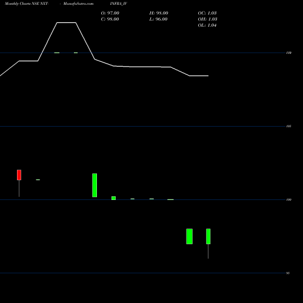The height and width of the screenshot is (303, 303).
Task: Click the MunafaSutra.com label
Action: click(x=78, y=4)
